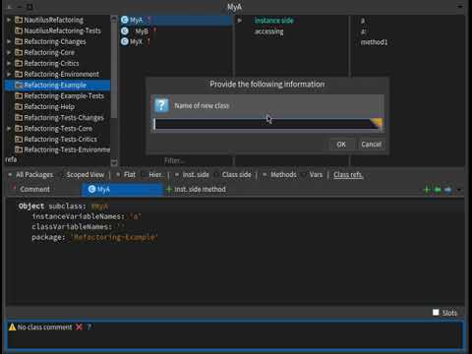Click the package search field containing 'refa'
472x354 pixels.
point(57,159)
